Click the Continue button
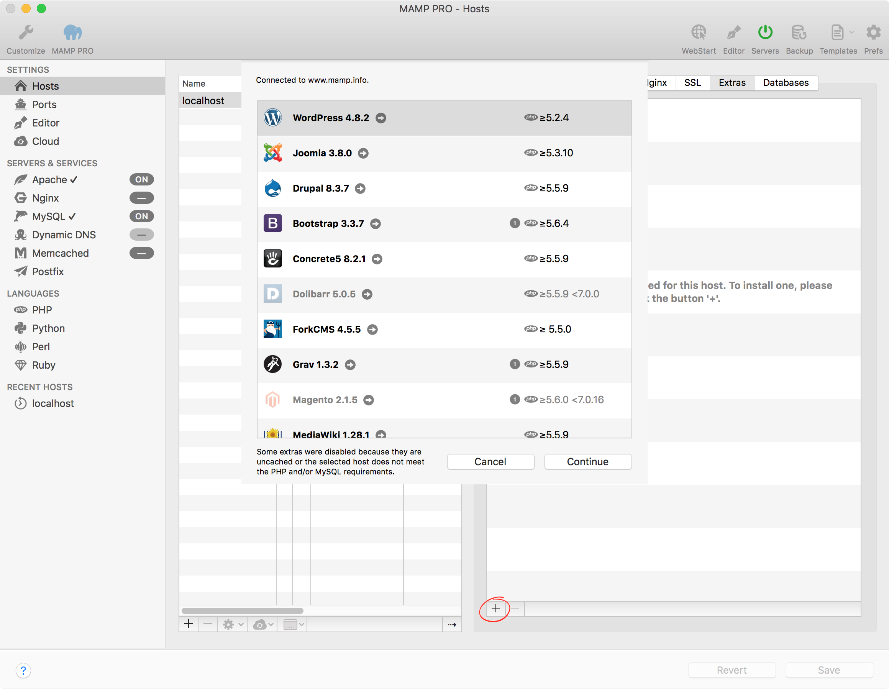This screenshot has height=689, width=889. (587, 461)
